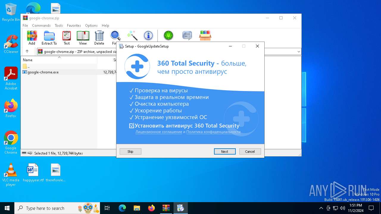
Task: Open the Help menu
Action: [105, 26]
